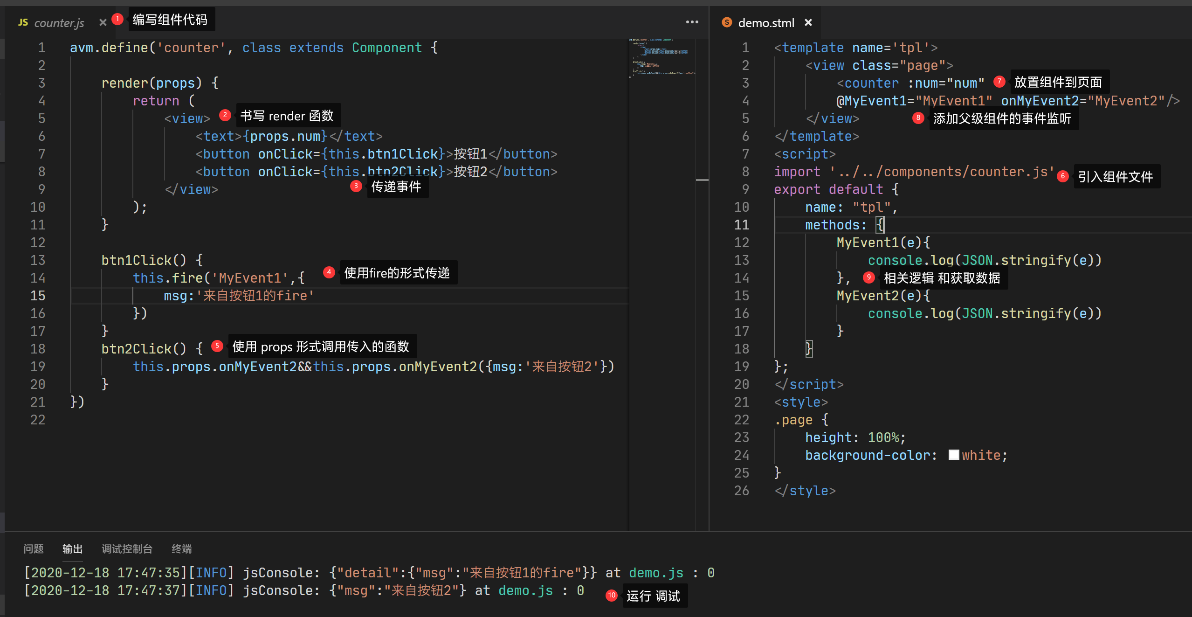
Task: Click line number 13 in counter.js gutter
Action: (38, 260)
